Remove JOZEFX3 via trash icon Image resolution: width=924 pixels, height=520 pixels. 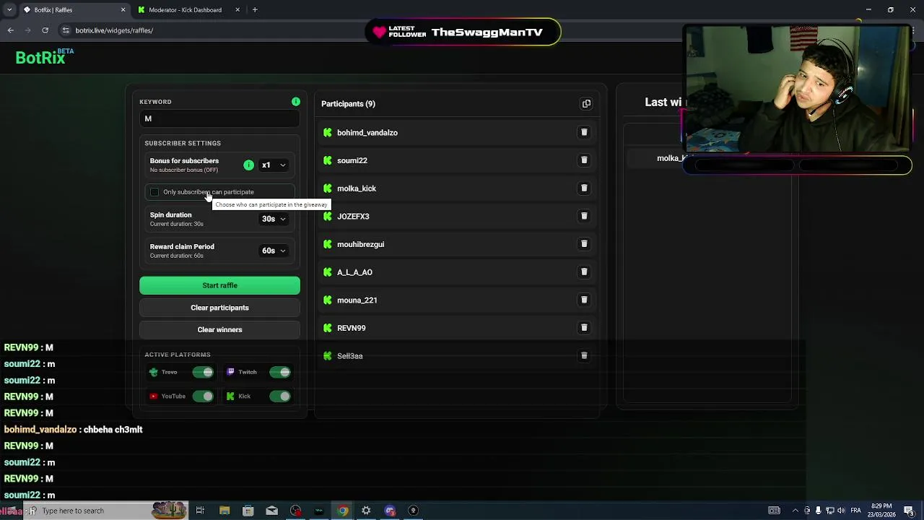tap(584, 216)
